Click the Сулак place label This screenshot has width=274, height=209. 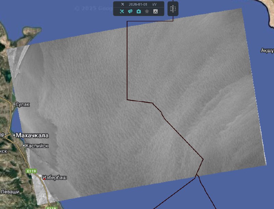23,104
